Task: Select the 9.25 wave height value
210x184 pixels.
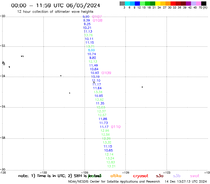Action: [x=87, y=24]
